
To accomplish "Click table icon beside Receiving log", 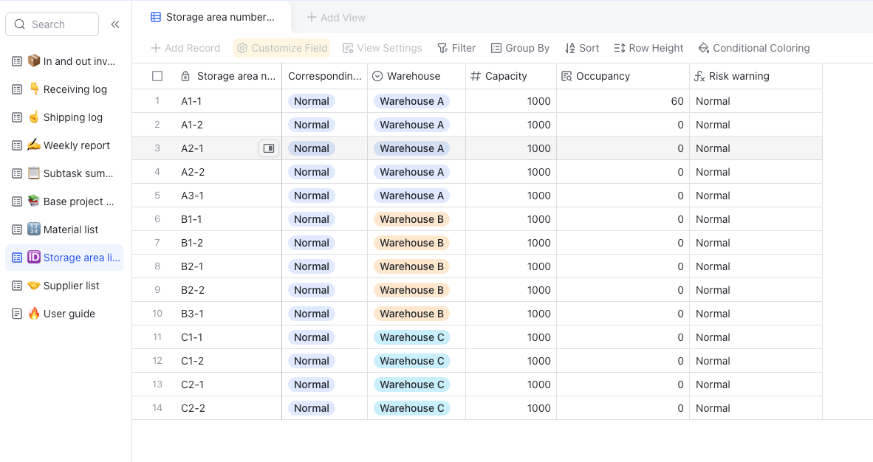I will pyautogui.click(x=17, y=89).
